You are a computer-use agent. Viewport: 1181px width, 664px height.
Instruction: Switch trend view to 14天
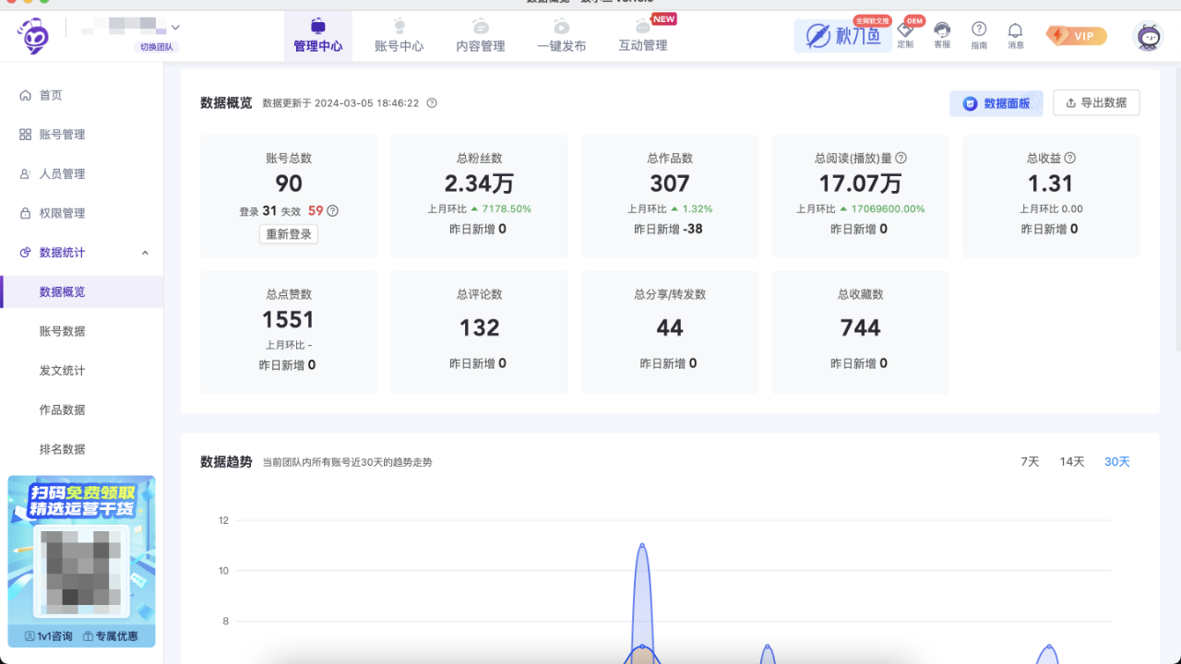pos(1071,461)
